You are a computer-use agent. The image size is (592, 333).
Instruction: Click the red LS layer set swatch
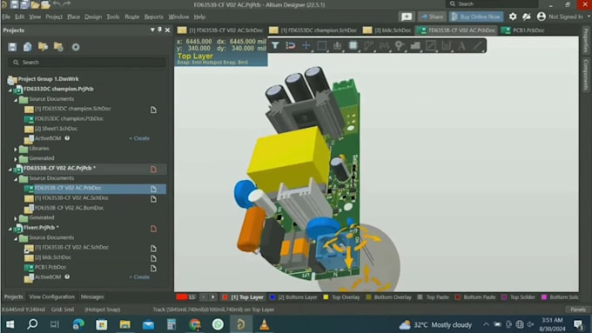tap(182, 297)
